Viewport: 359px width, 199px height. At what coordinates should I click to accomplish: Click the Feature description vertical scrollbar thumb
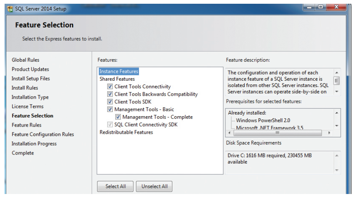[336, 81]
